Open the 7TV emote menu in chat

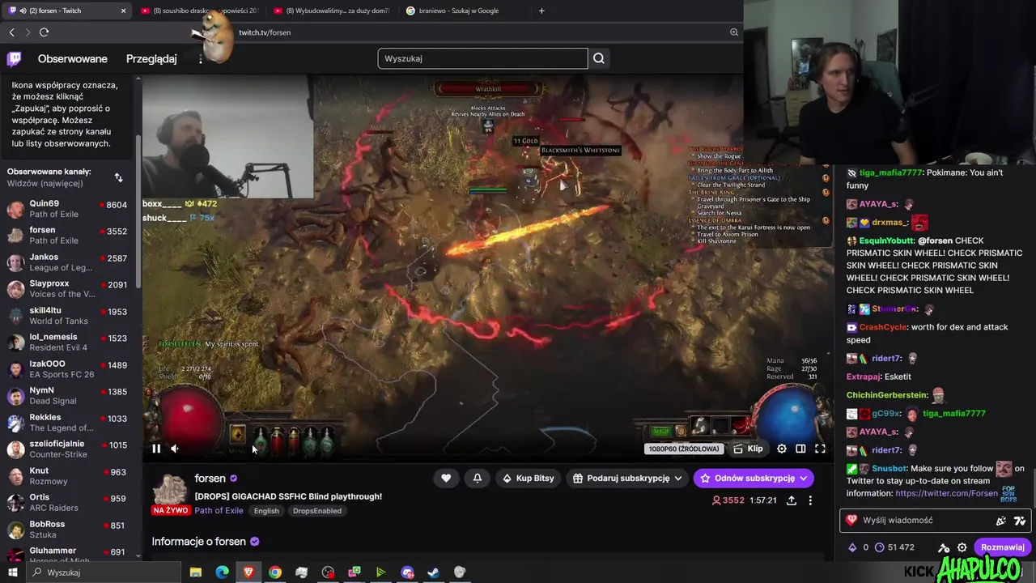click(x=1020, y=521)
